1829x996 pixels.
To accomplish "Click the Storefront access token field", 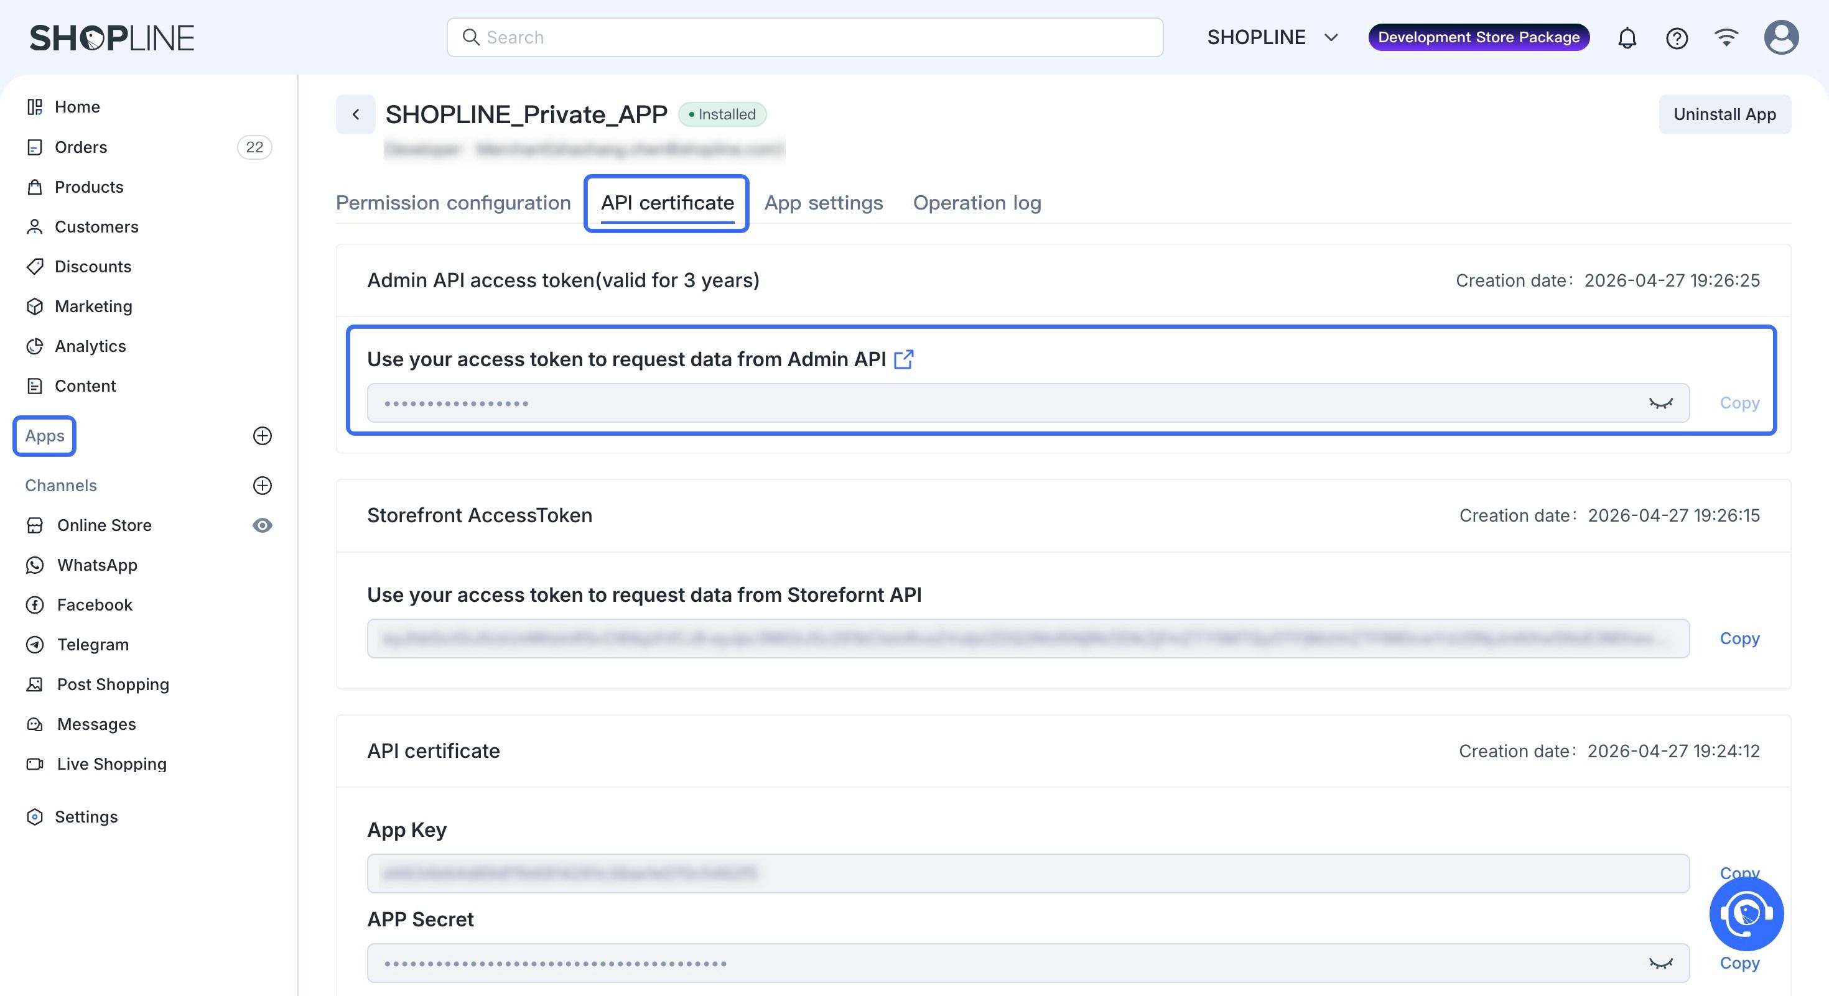I will click(x=1028, y=639).
